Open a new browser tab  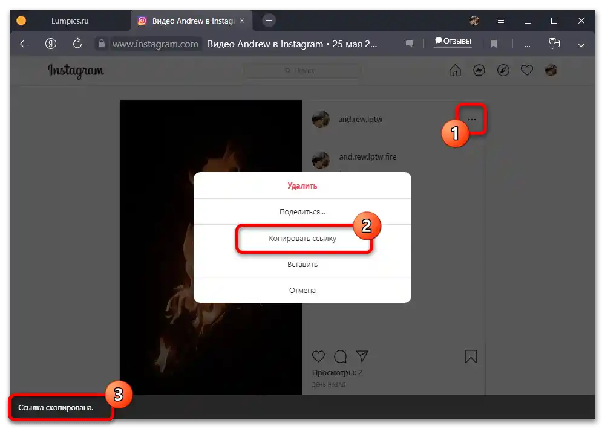click(x=269, y=21)
